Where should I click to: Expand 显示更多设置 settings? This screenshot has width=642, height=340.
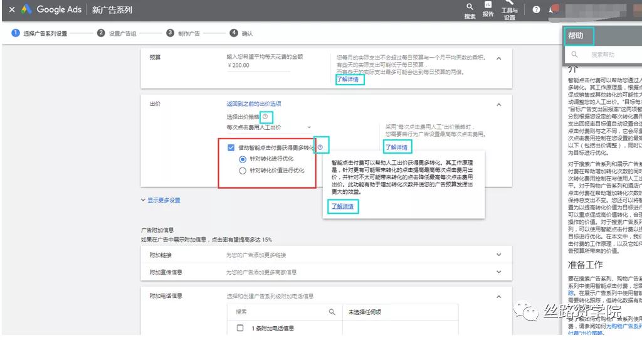pyautogui.click(x=160, y=200)
